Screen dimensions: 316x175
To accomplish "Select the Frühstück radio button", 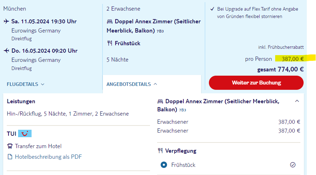I will point(164,165).
